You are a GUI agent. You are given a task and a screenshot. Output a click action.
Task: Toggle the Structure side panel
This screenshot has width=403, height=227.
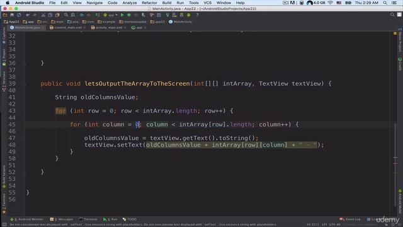click(x=4, y=81)
